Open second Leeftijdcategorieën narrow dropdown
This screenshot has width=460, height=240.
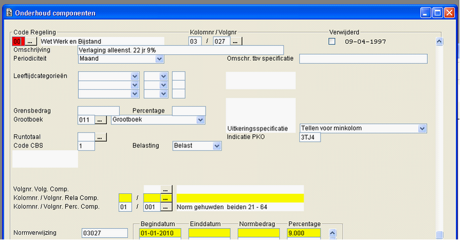tap(163, 85)
